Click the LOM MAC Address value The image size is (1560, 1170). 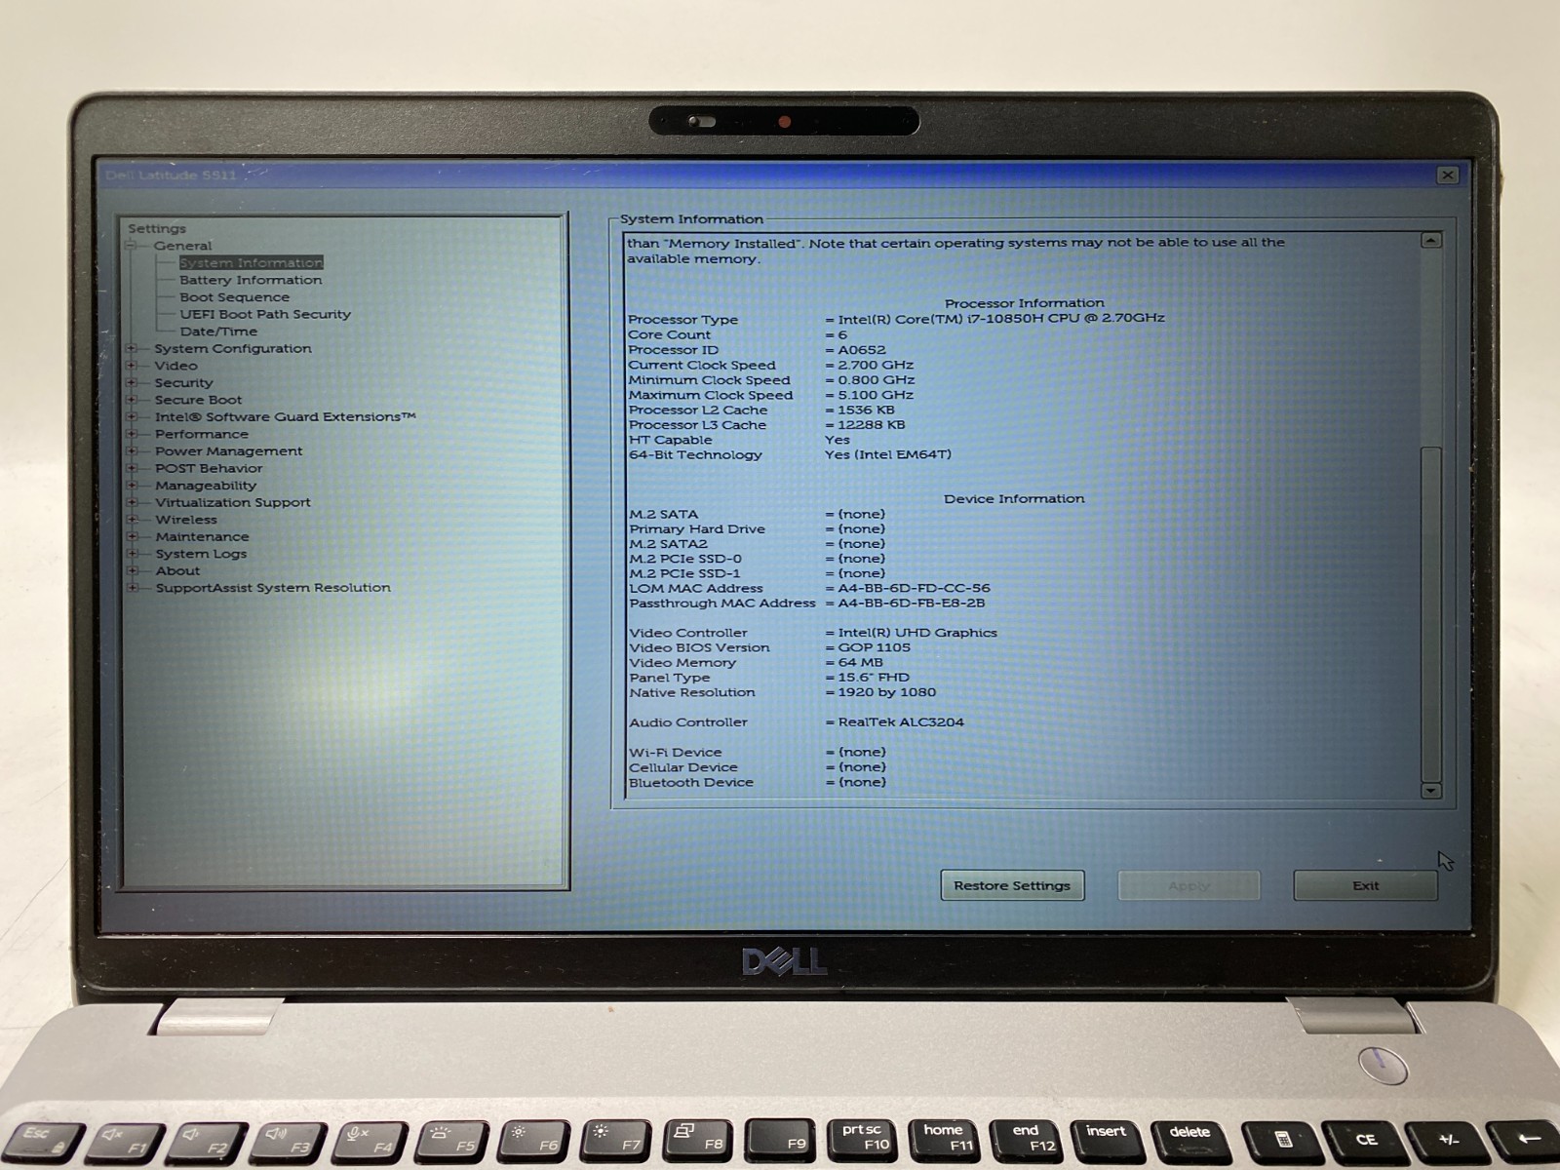click(x=914, y=588)
